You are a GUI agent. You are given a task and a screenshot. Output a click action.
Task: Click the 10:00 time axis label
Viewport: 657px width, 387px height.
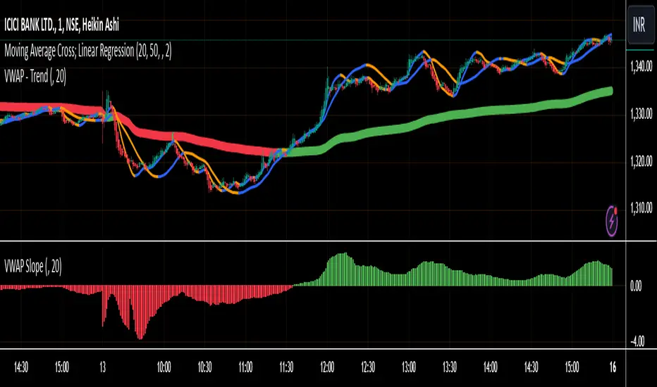click(x=164, y=367)
